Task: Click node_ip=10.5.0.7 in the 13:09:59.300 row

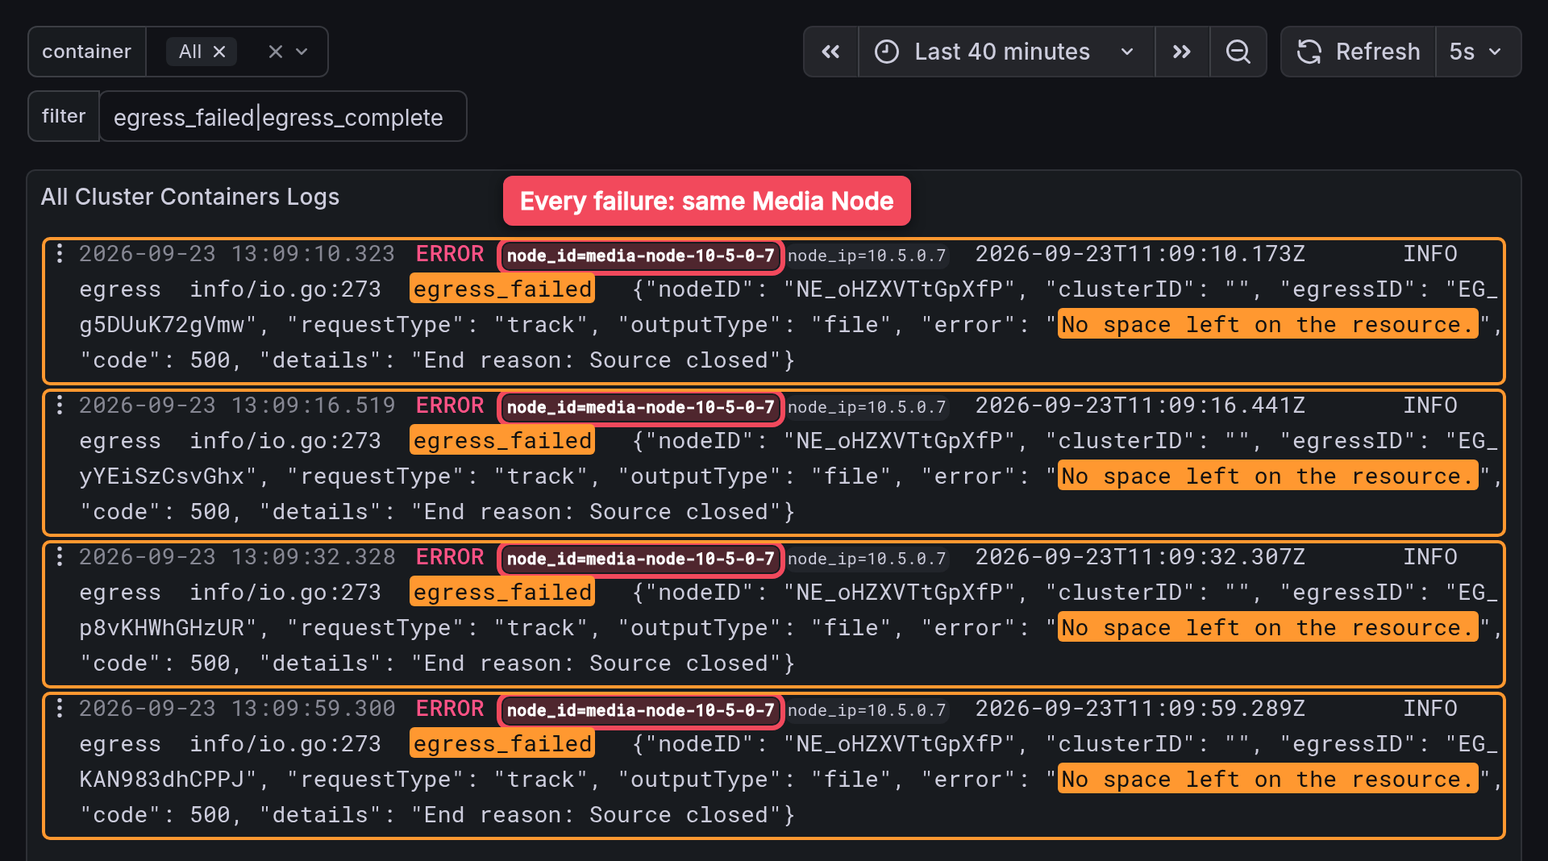Action: click(x=867, y=710)
